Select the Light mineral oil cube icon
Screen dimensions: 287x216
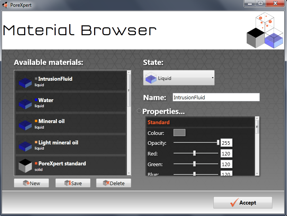click(25, 145)
